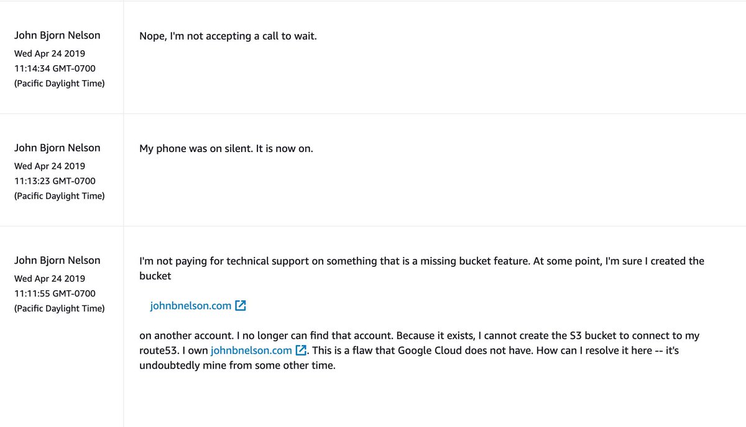The height and width of the screenshot is (427, 746).
Task: Click "(Pacific Daylight Time)" label under 11:11:55
Action: pos(60,308)
